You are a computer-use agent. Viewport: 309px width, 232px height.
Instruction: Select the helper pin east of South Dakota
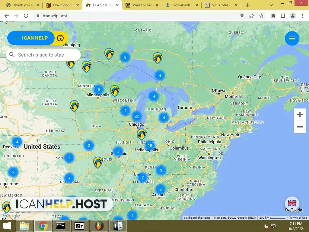[74, 106]
